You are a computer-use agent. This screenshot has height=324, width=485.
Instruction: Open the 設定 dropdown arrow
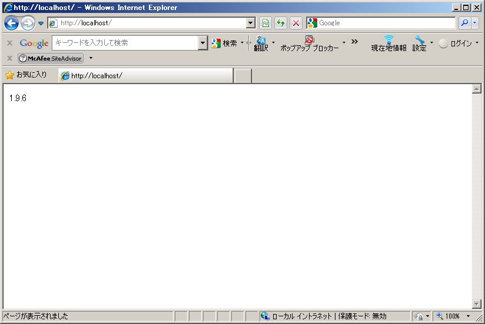pos(432,42)
